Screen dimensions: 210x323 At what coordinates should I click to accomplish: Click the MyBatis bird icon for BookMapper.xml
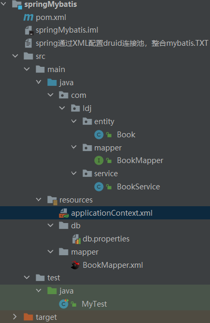[x=75, y=265]
